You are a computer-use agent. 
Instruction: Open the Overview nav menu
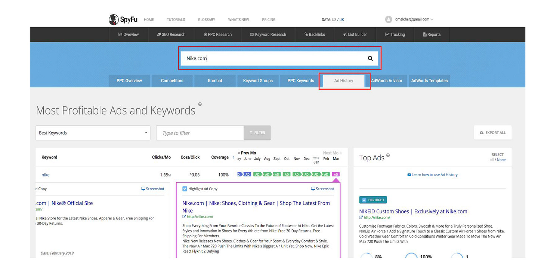128,34
